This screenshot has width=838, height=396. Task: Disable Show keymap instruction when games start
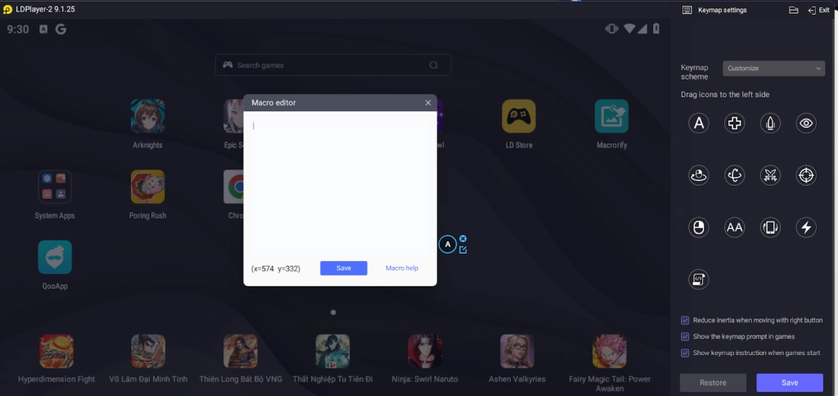[x=685, y=353]
